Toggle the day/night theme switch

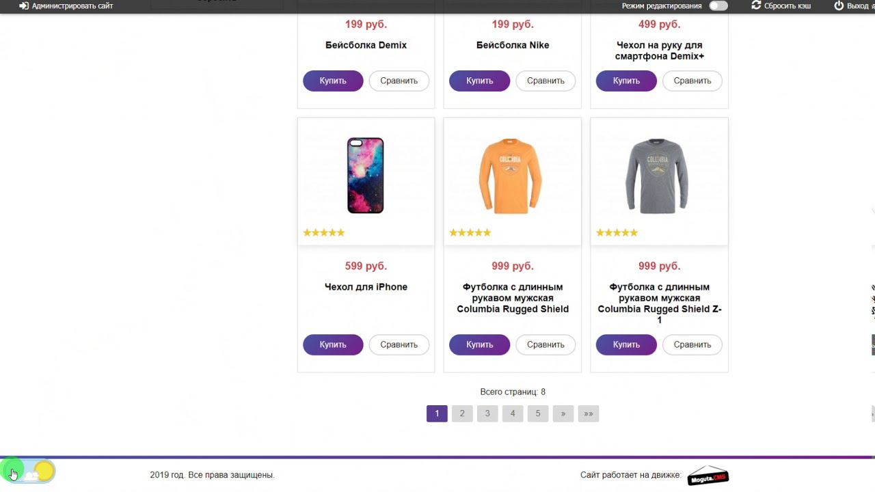[29, 471]
